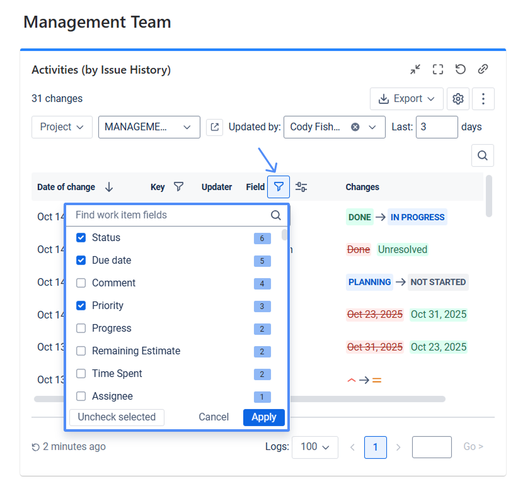Click the refresh gadget icon
This screenshot has width=518, height=489.
(461, 69)
